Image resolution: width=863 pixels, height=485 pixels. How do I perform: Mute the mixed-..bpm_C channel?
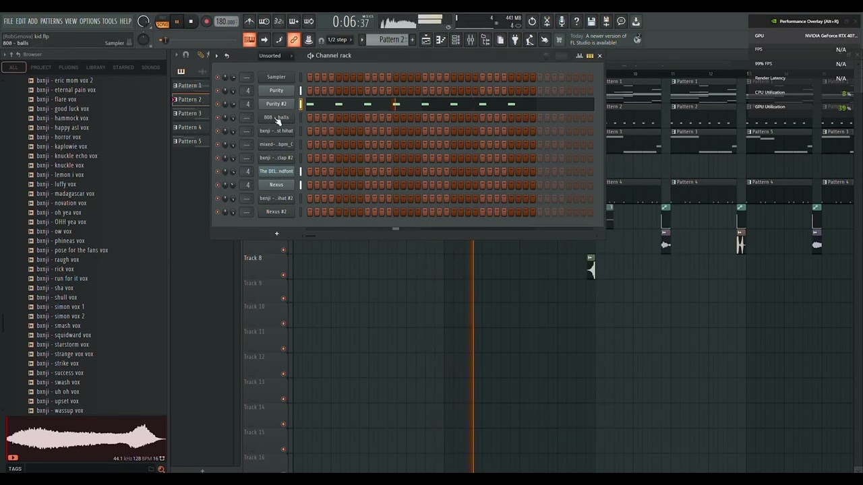pos(217,144)
